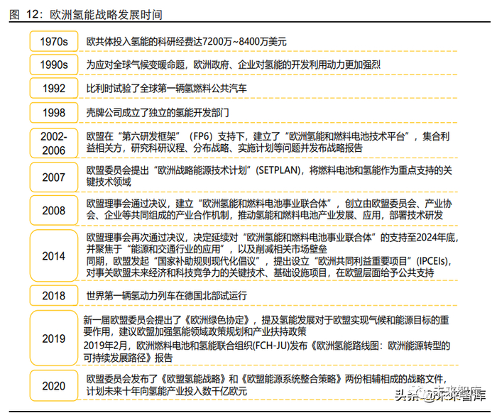Click the hydrogen train in Germany text
This screenshot has width=497, height=413.
pyautogui.click(x=166, y=296)
